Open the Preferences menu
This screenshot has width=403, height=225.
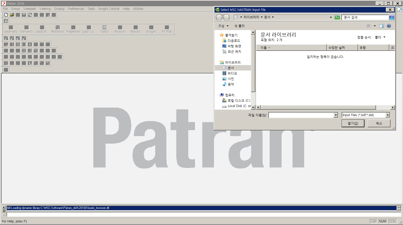click(76, 9)
